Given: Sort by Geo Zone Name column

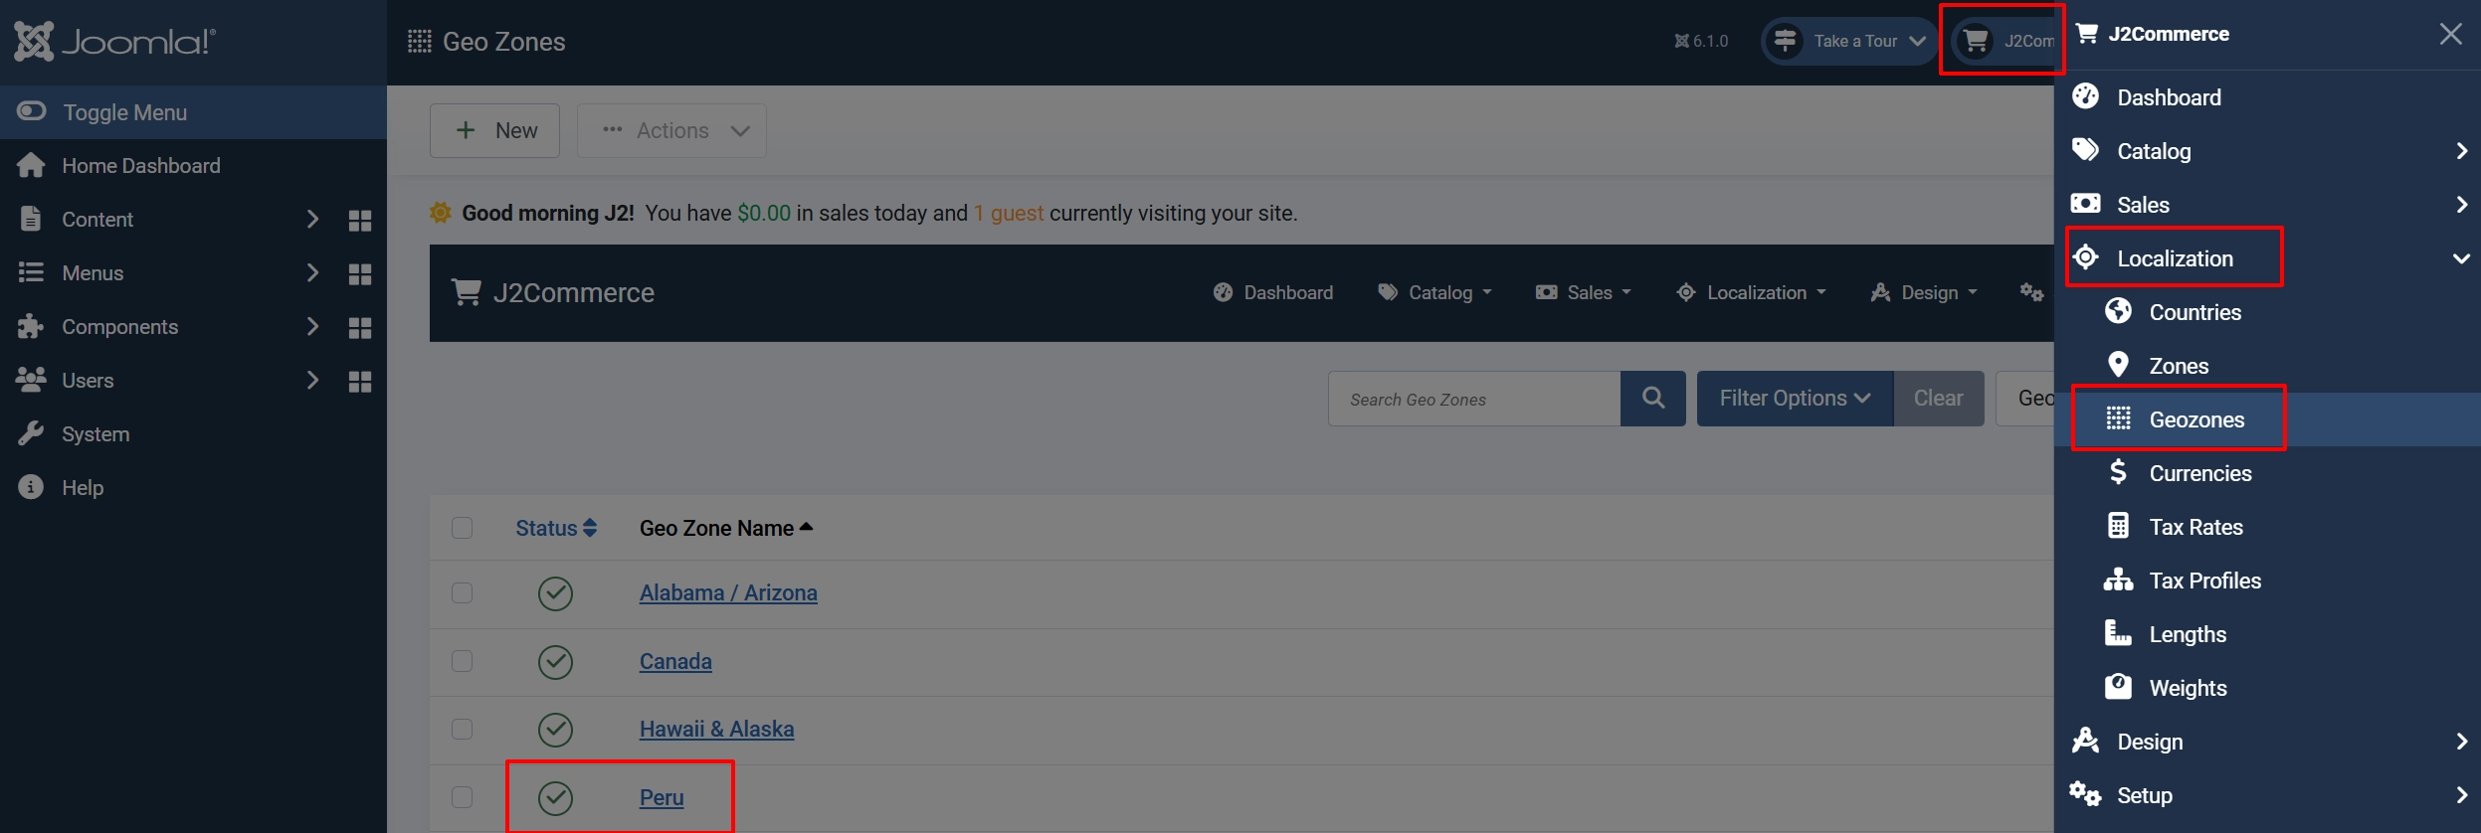Looking at the screenshot, I should click(x=726, y=528).
